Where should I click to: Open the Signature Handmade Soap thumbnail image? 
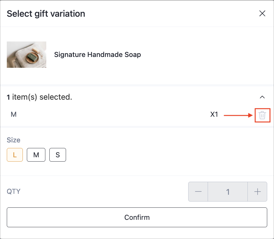click(27, 54)
